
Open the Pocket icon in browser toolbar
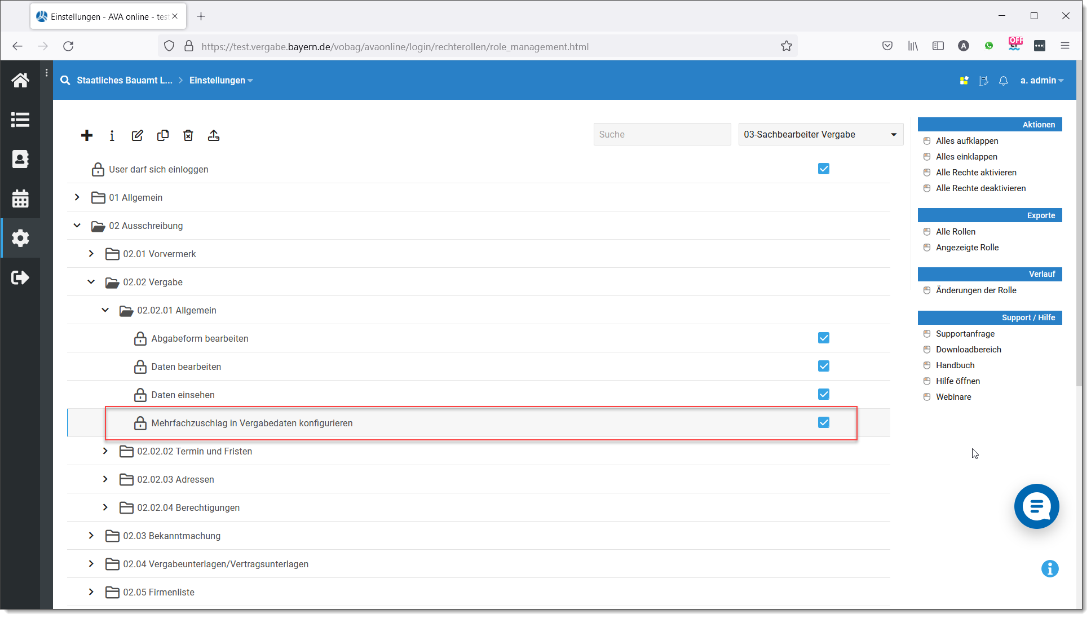887,46
